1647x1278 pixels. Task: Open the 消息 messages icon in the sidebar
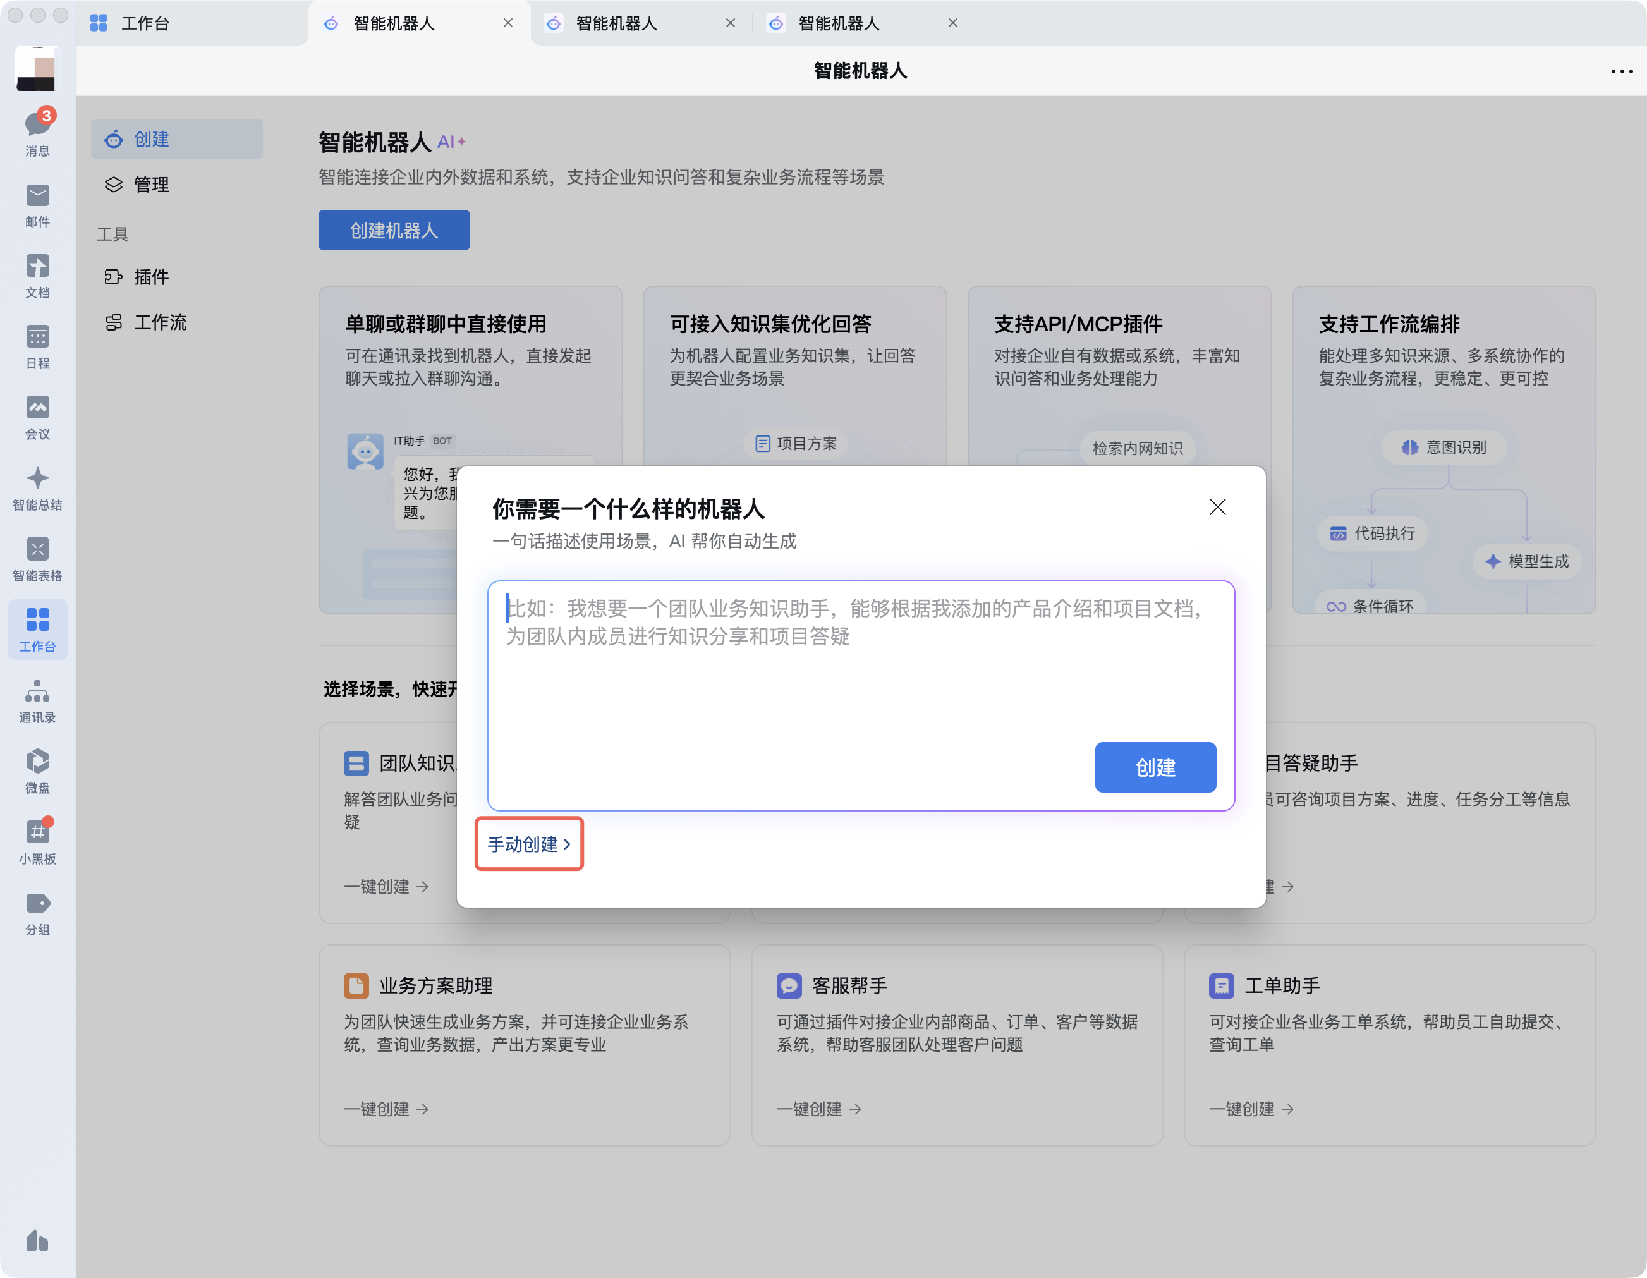(37, 125)
